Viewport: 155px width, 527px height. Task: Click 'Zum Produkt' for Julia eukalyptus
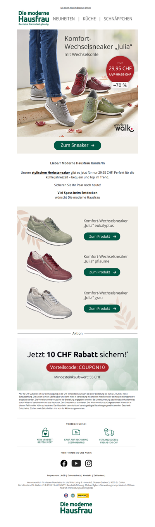pos(102,236)
